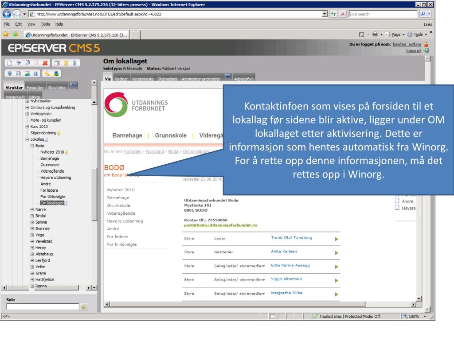Open the IE Page menu dropdown
Viewport: 454px width, 340px height.
point(395,35)
